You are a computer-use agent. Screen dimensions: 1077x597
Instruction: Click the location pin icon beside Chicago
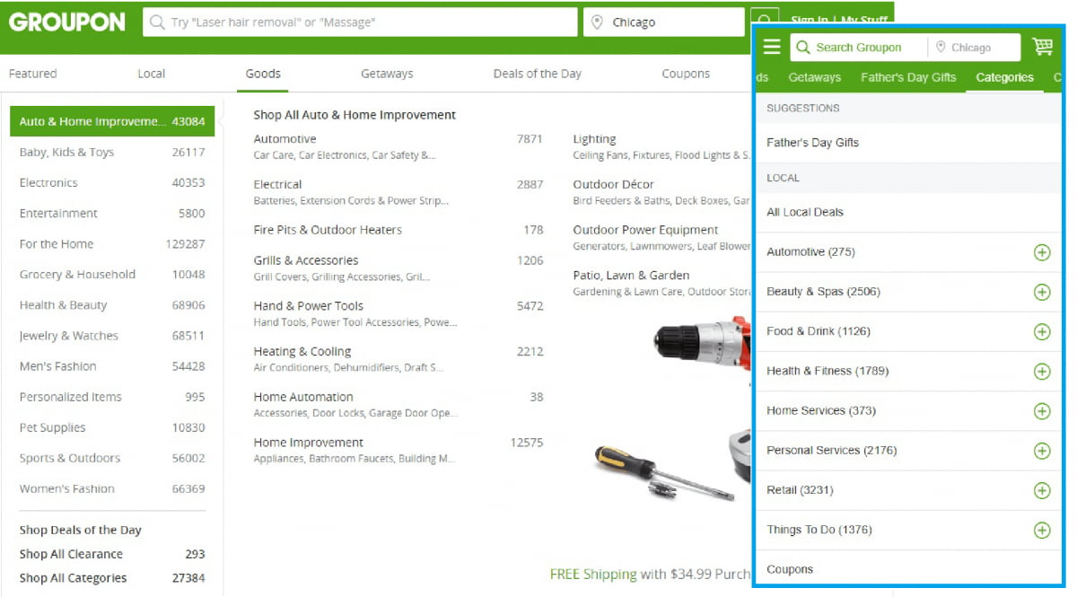point(597,22)
